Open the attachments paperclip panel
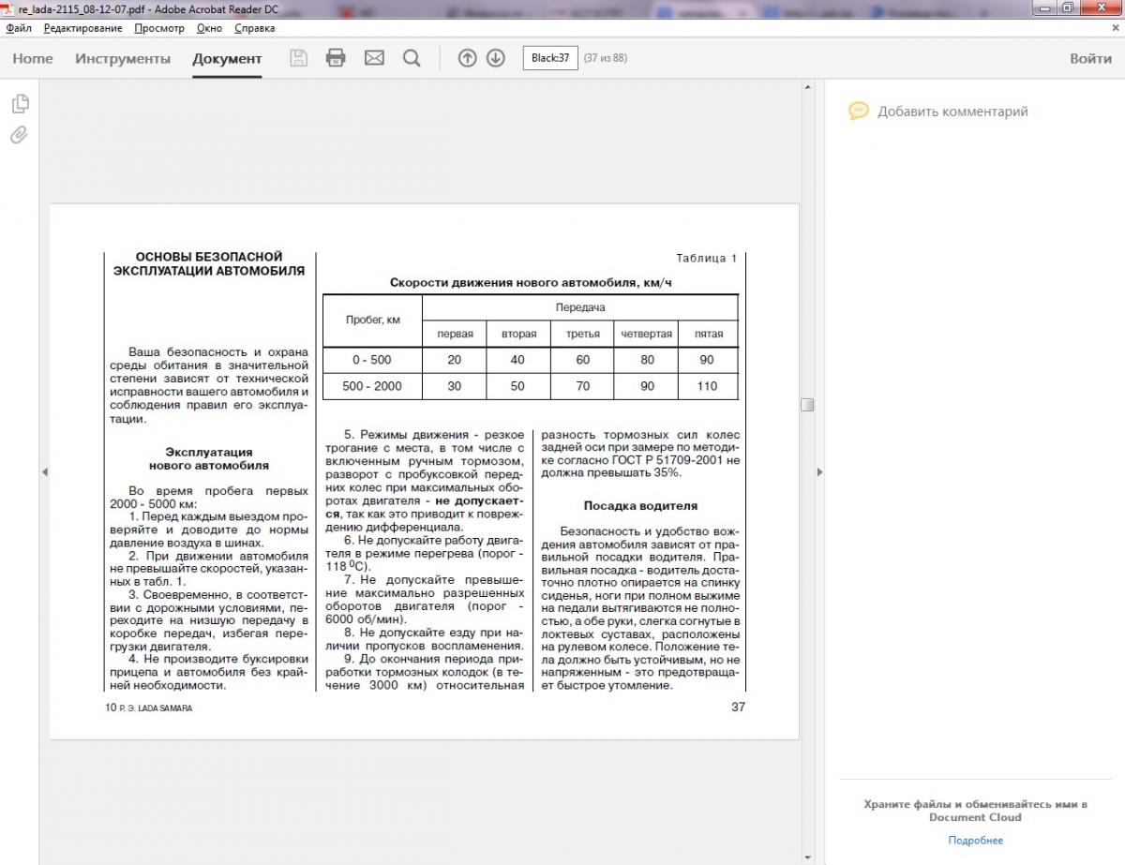 19,136
